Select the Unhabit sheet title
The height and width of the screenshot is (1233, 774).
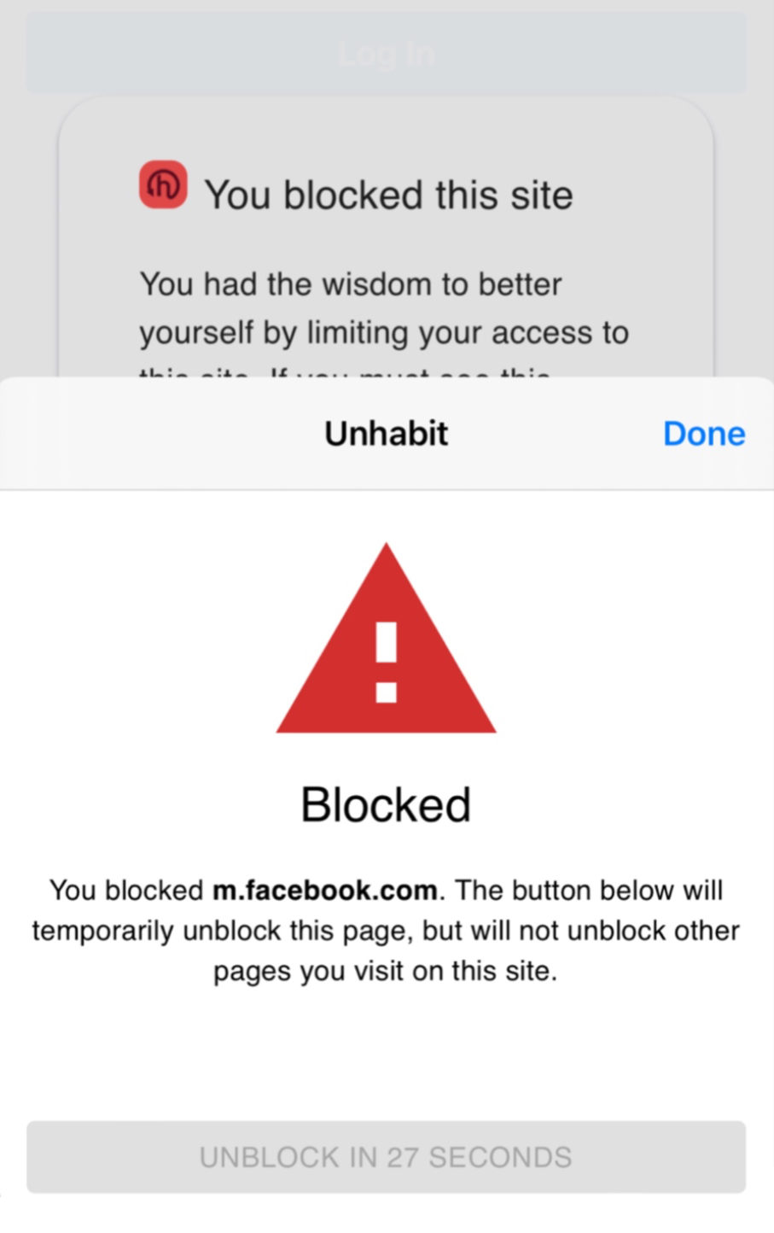[x=386, y=434]
